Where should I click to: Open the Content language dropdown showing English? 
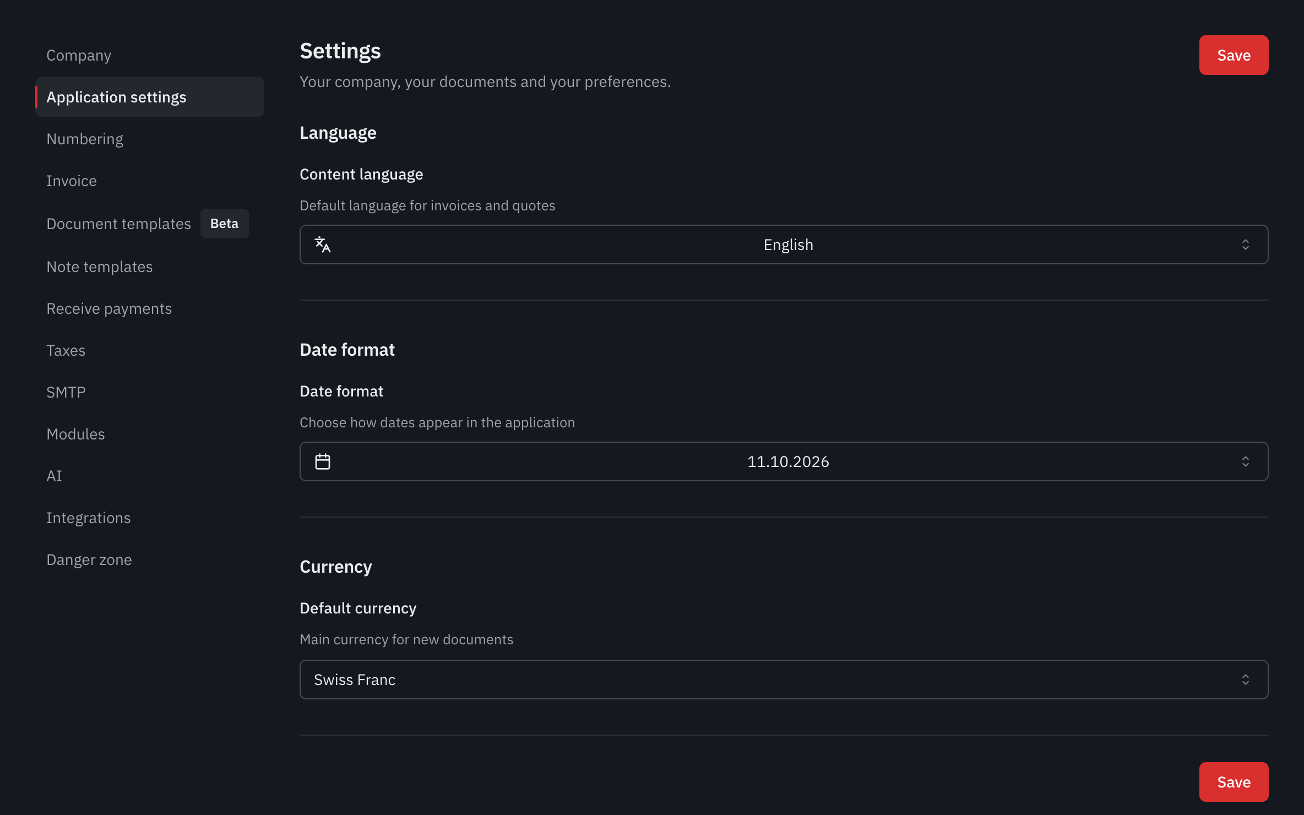tap(784, 244)
